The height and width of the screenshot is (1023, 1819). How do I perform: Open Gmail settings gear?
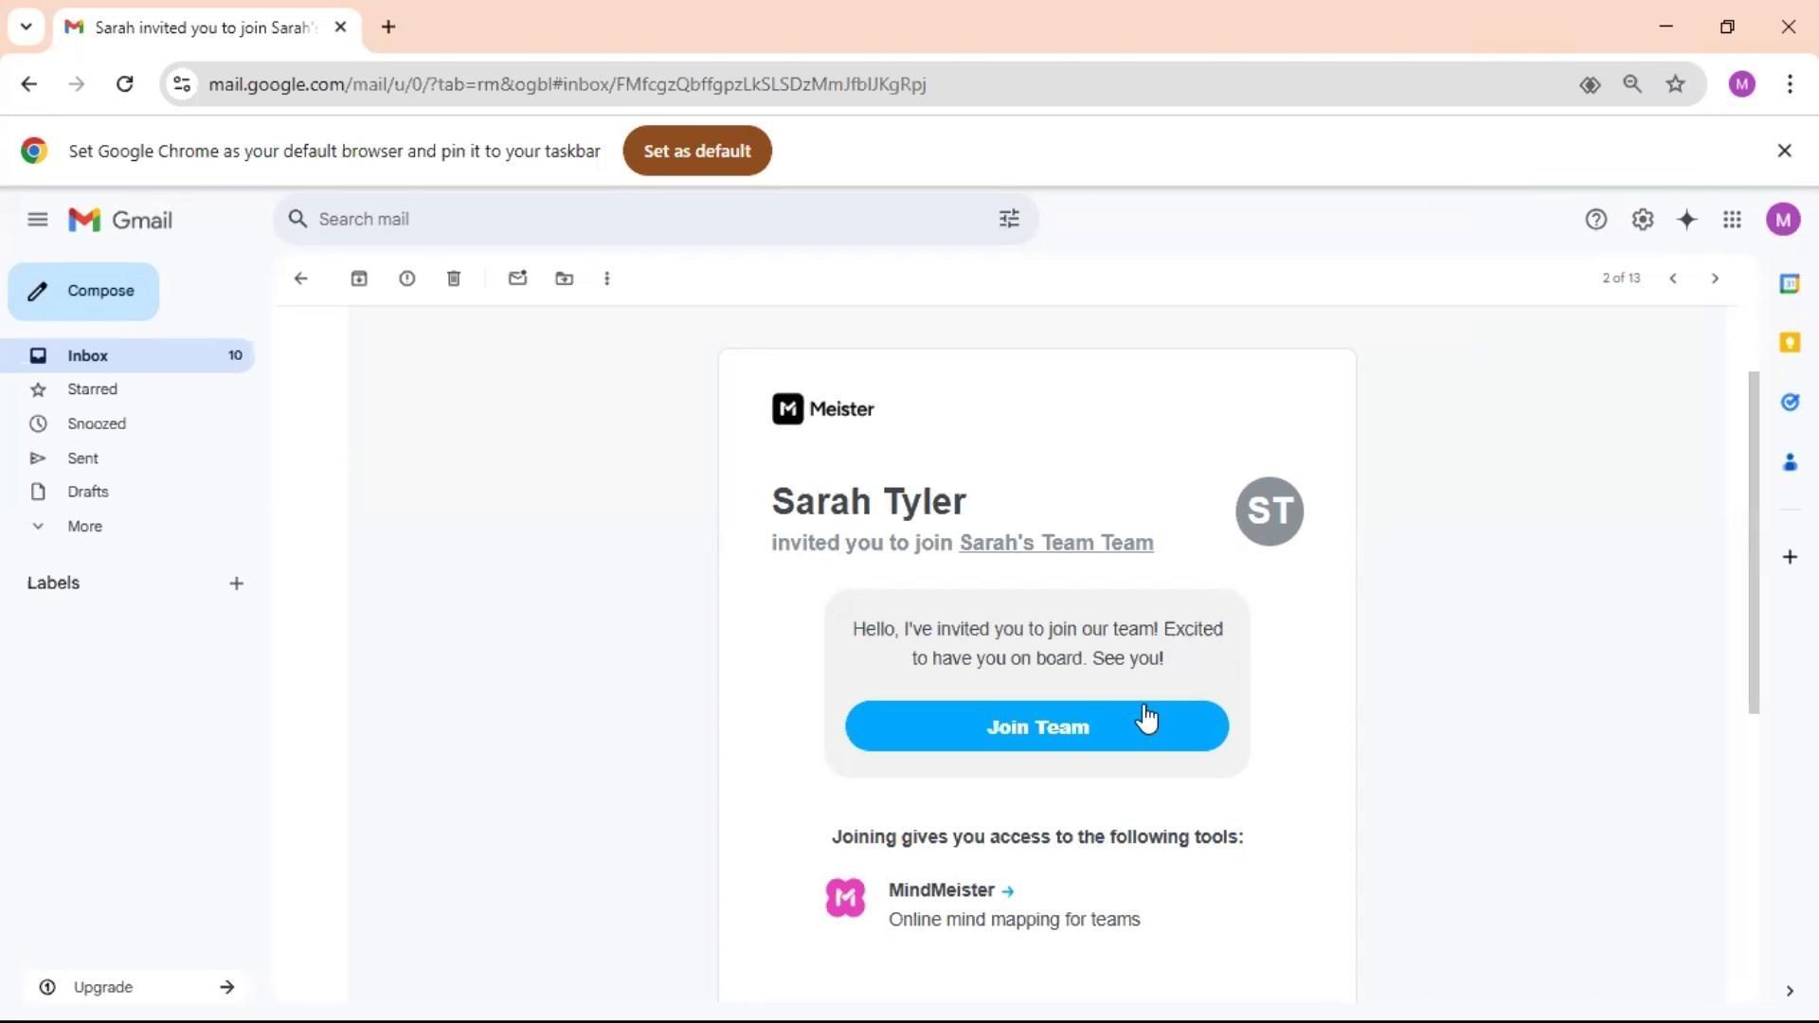point(1642,220)
